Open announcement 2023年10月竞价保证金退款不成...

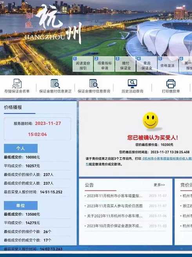115,226
